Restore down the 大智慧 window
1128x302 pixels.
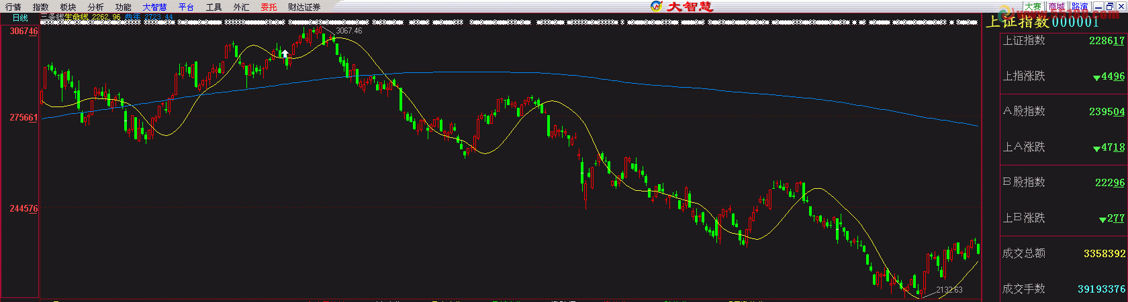[1110, 6]
